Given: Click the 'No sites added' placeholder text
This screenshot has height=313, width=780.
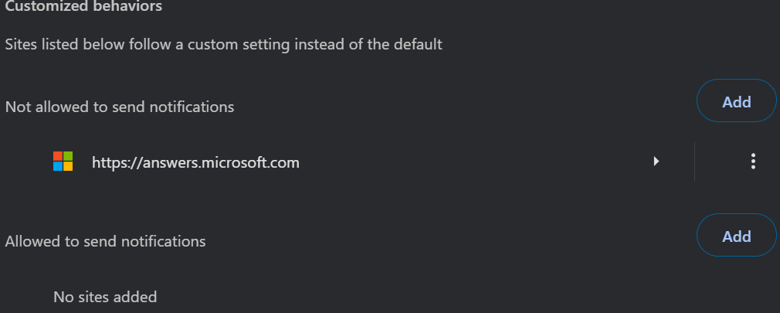Looking at the screenshot, I should [105, 296].
